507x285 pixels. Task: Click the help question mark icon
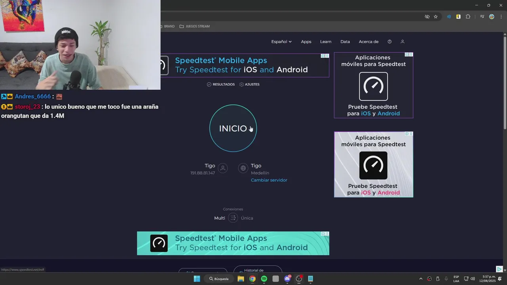click(389, 42)
